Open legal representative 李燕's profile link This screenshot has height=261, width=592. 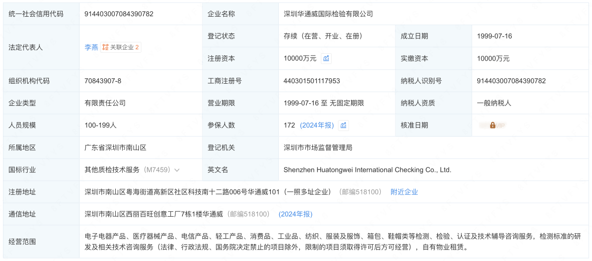91,47
